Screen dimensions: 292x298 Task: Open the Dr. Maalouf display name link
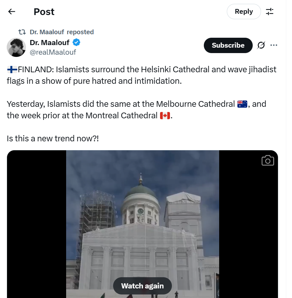50,42
